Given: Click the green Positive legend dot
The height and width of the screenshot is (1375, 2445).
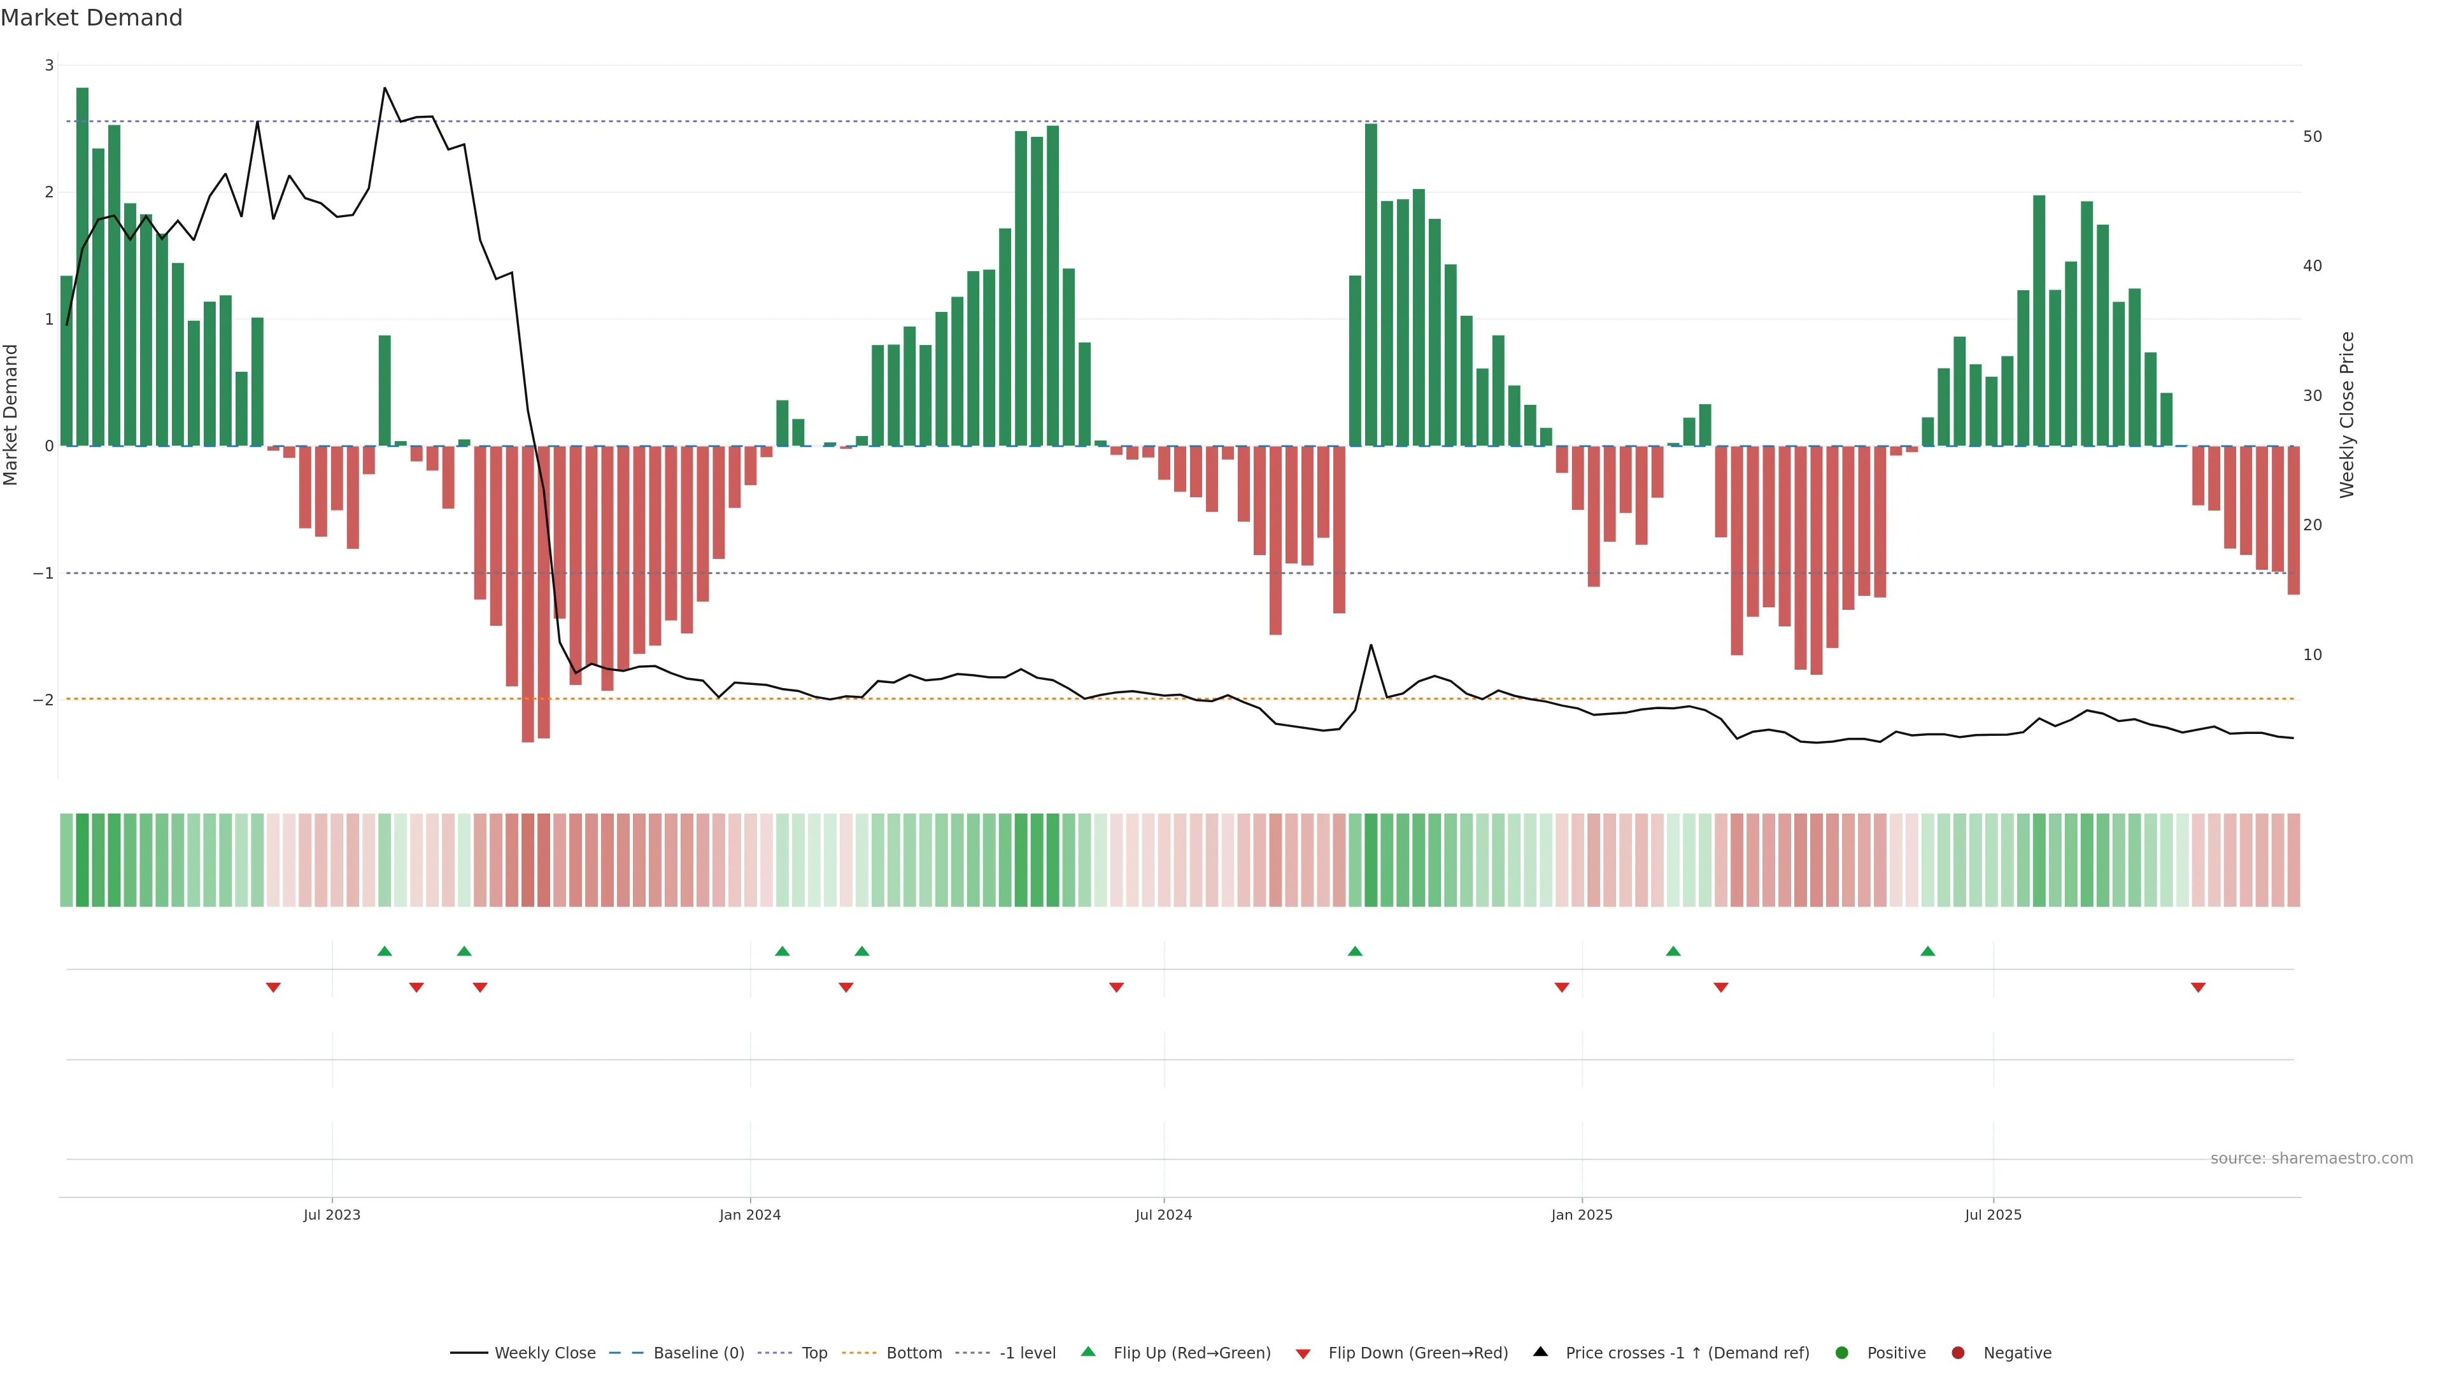Looking at the screenshot, I should pyautogui.click(x=1842, y=1352).
